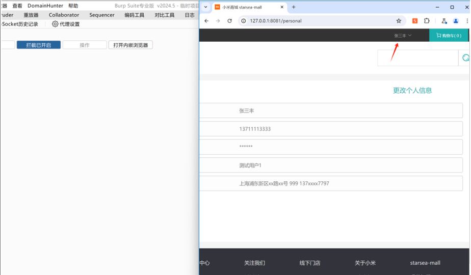The height and width of the screenshot is (275, 471).
Task: Click the 关于小米 footer link
Action: (x=365, y=263)
